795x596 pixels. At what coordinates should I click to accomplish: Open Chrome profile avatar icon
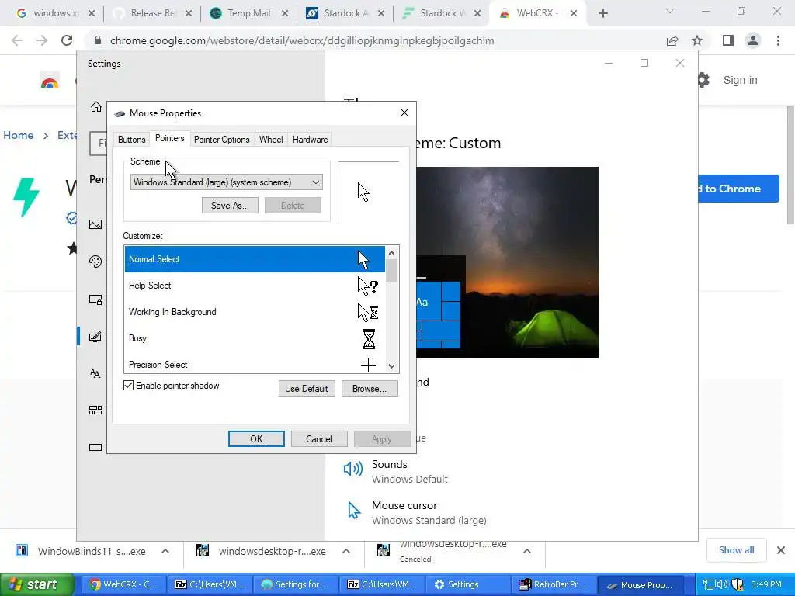(x=753, y=40)
